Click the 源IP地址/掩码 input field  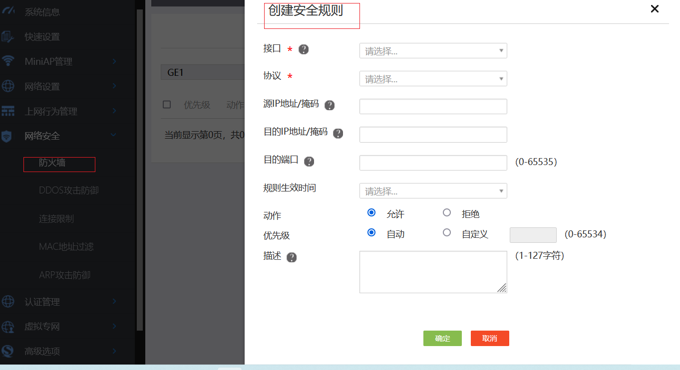(x=433, y=106)
